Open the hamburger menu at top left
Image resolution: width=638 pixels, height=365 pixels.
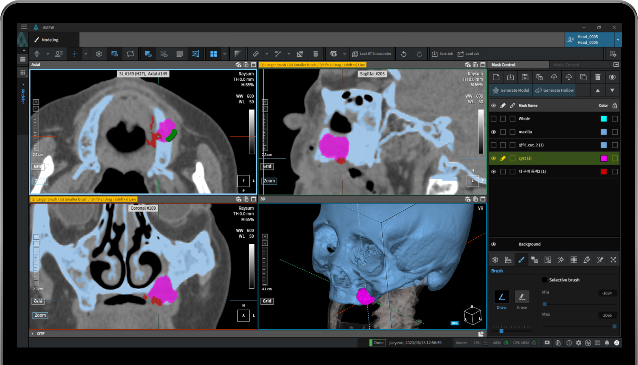coord(24,27)
